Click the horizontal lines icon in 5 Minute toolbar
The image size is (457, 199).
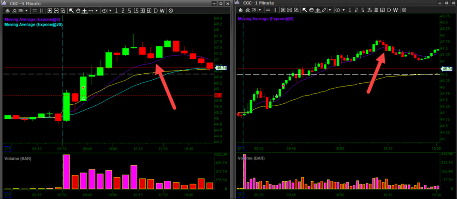coord(35,10)
